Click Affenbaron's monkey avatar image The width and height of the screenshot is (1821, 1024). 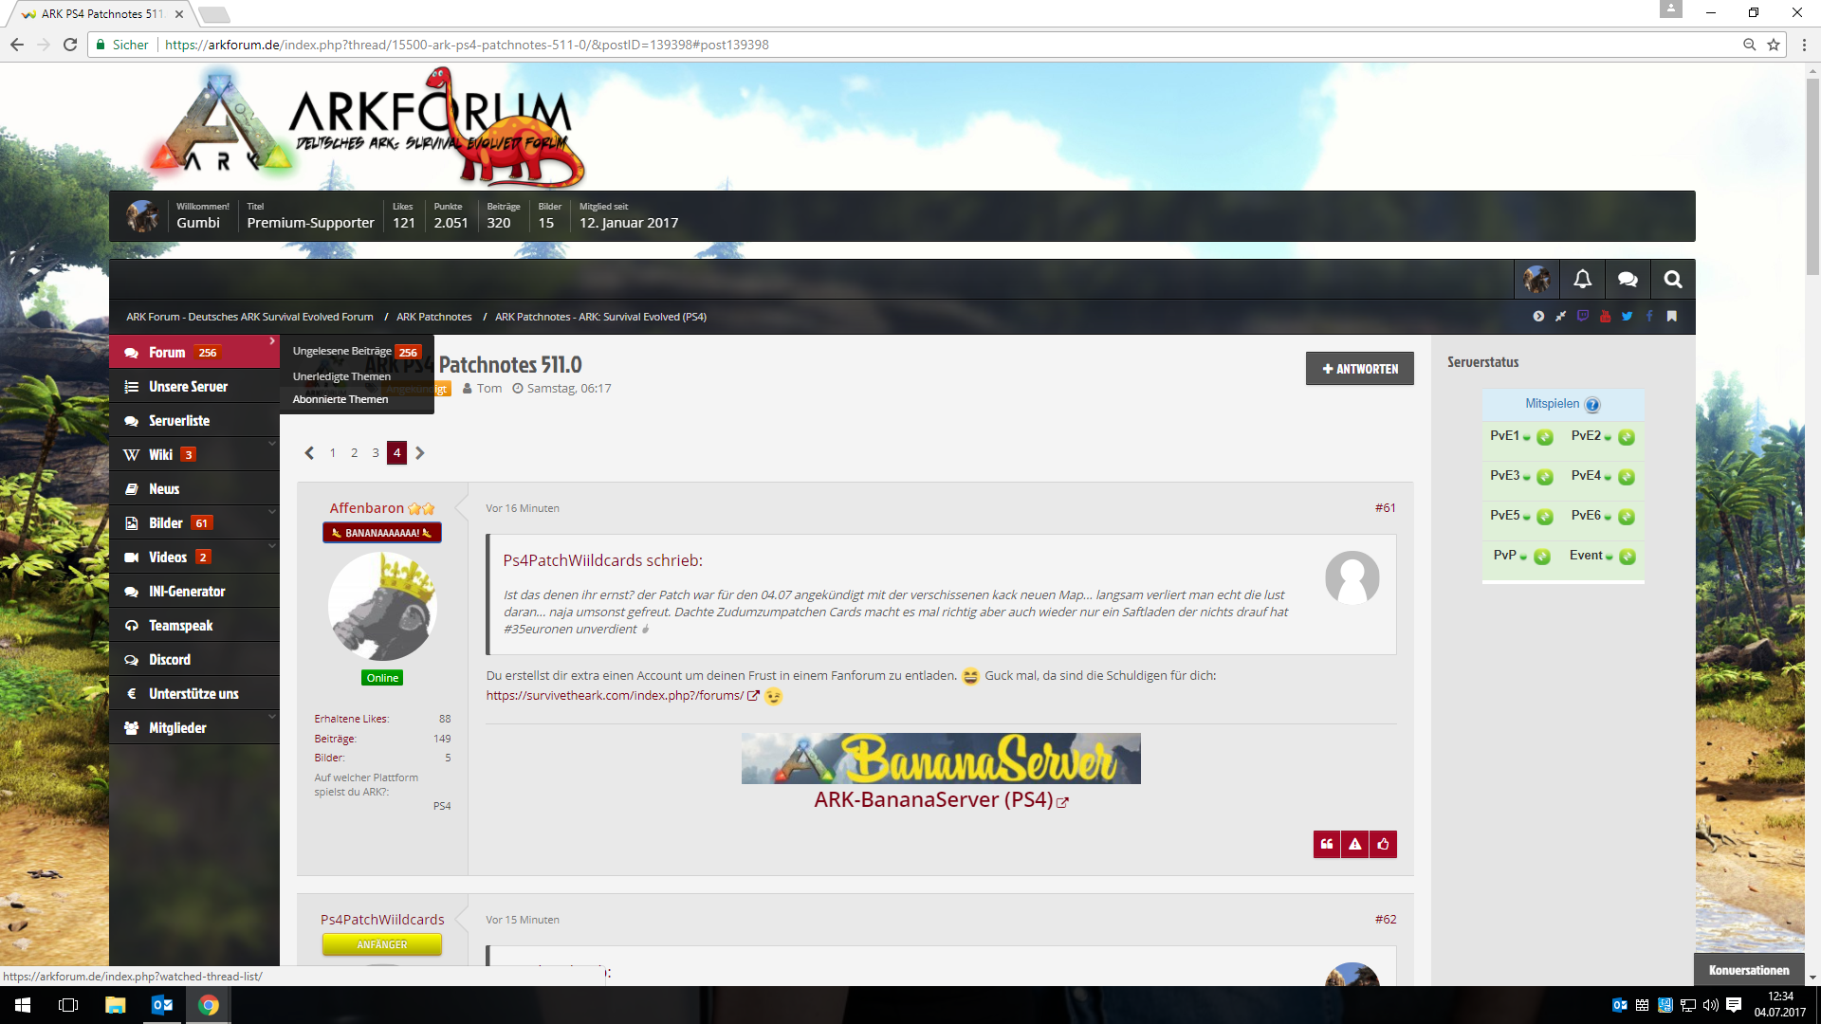382,606
